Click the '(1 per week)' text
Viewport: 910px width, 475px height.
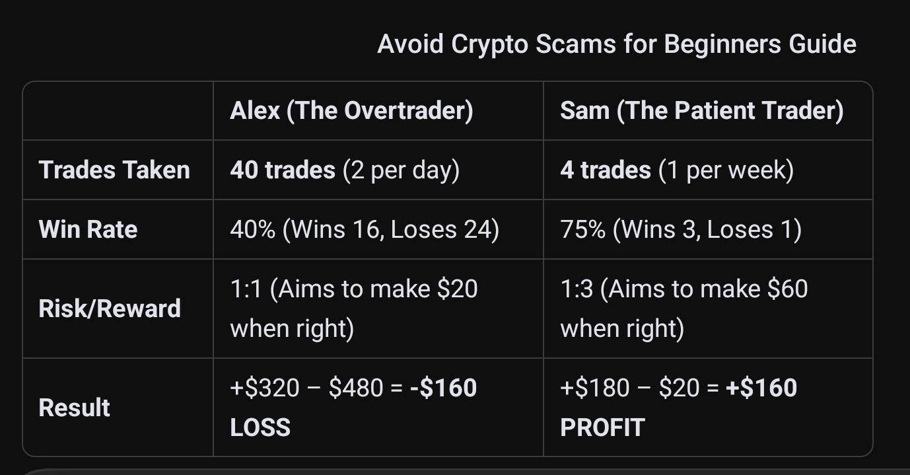tap(726, 170)
